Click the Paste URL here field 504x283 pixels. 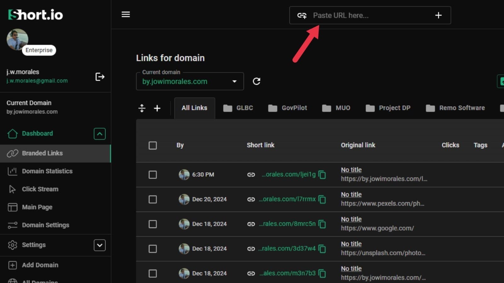pos(370,15)
